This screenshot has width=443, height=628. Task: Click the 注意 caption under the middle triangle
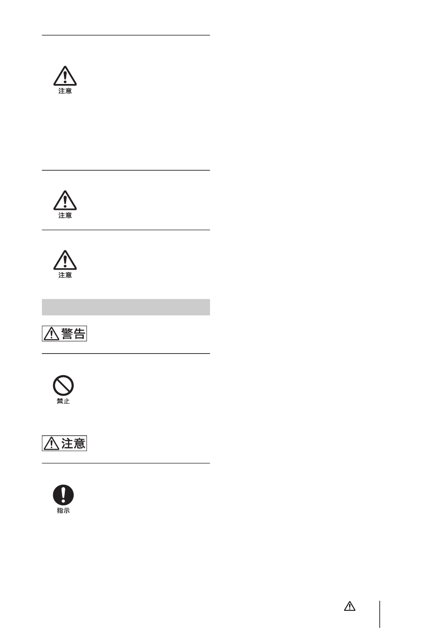[65, 216]
